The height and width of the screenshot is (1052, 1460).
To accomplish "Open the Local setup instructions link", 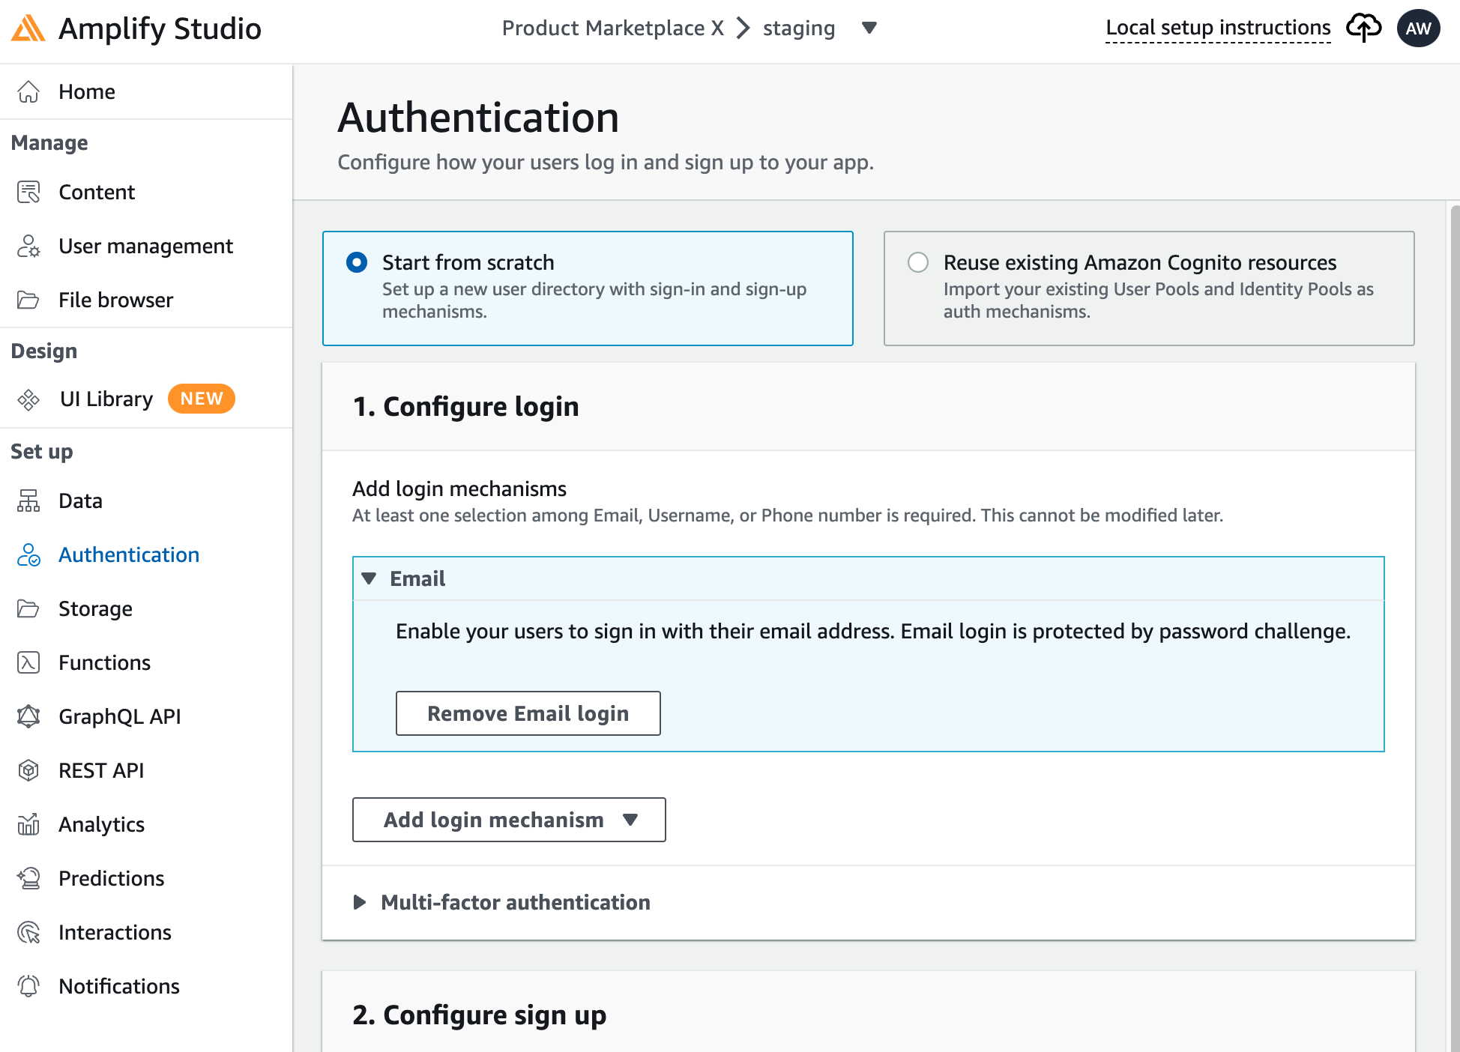I will [x=1218, y=28].
